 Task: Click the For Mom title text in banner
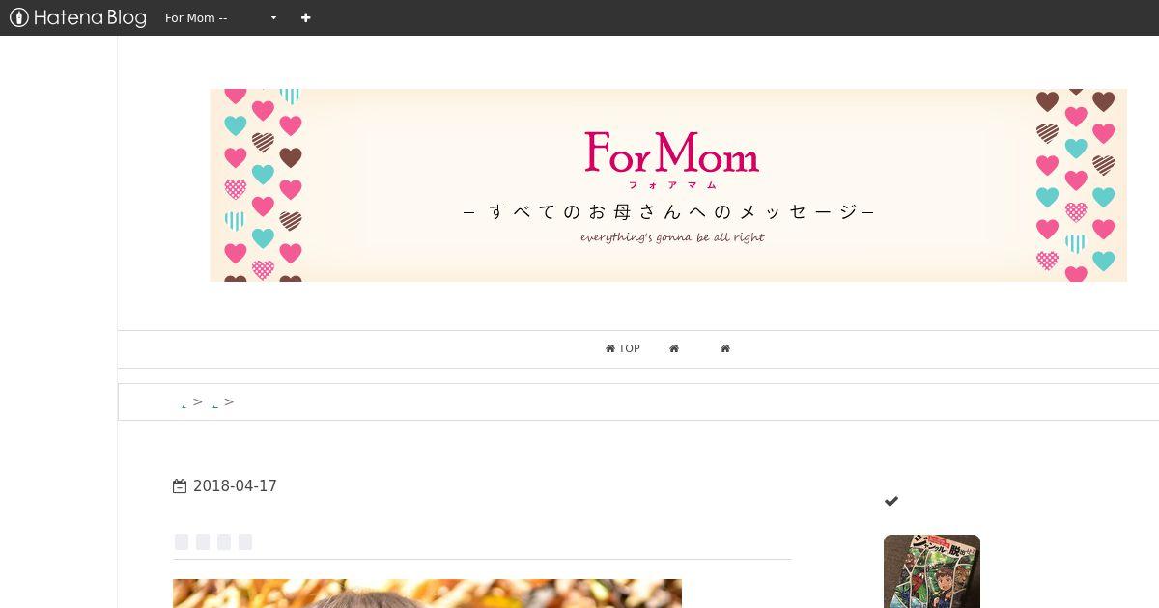(671, 152)
